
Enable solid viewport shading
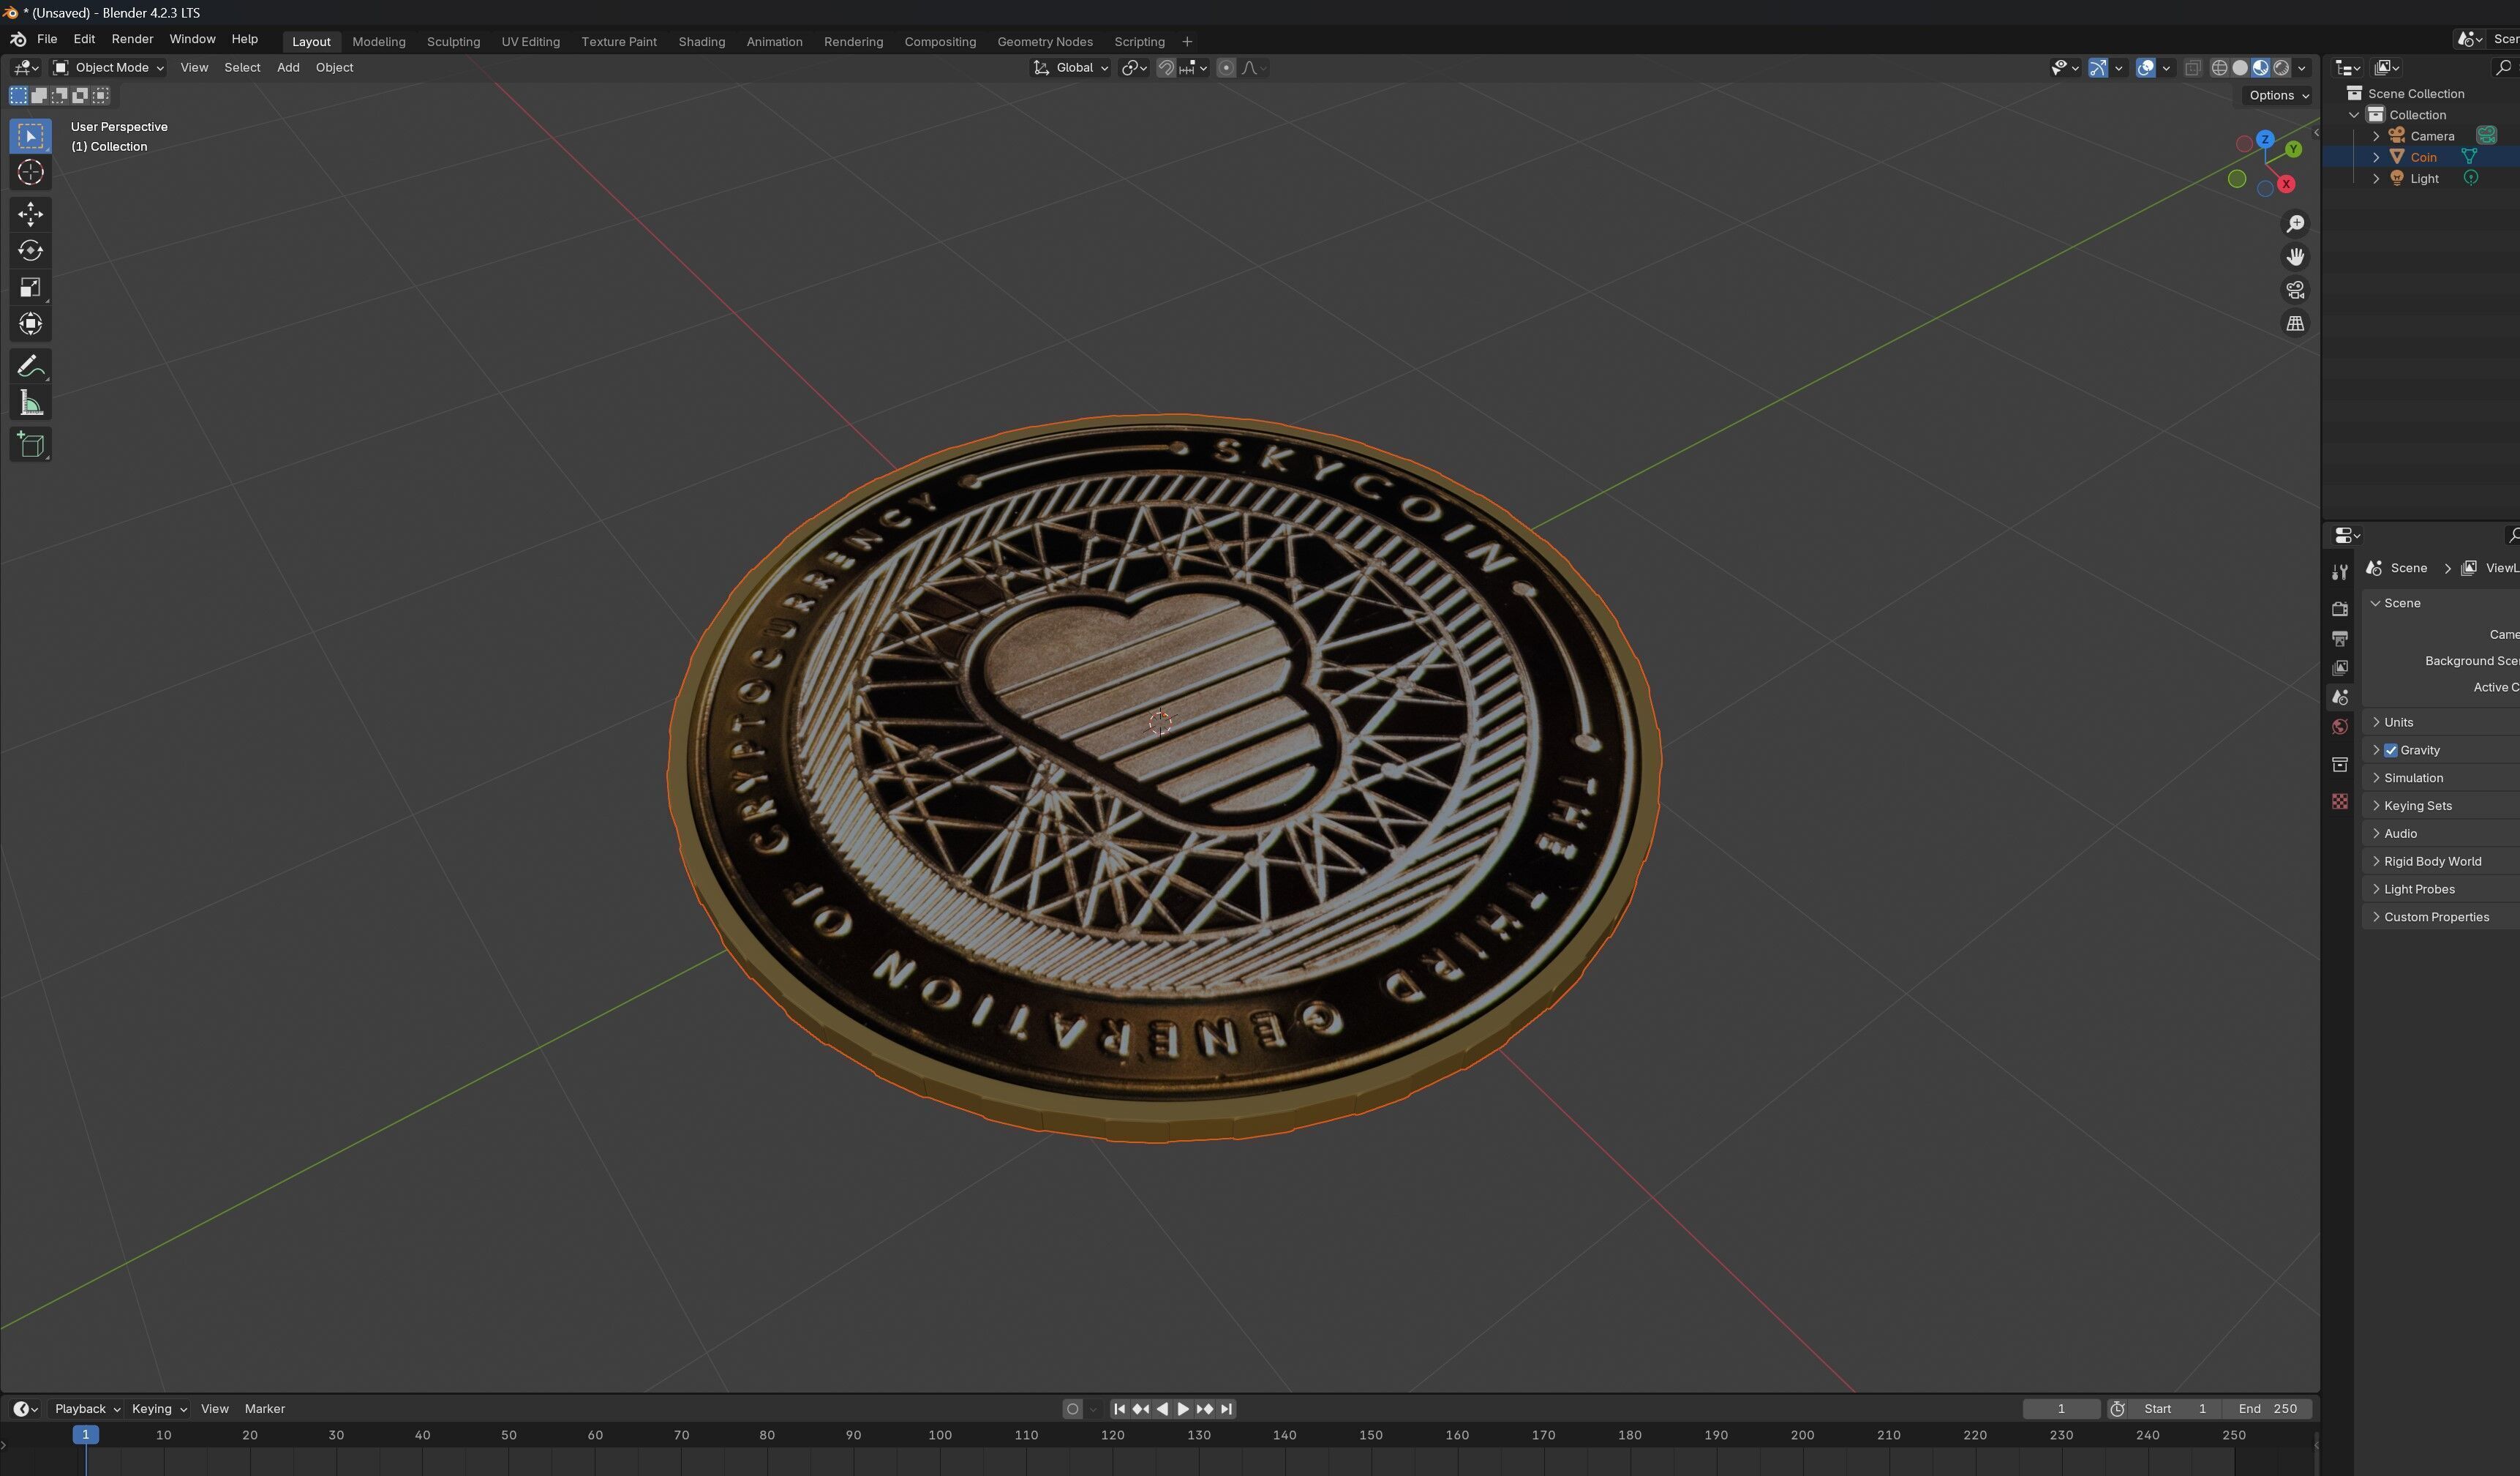[x=2240, y=68]
